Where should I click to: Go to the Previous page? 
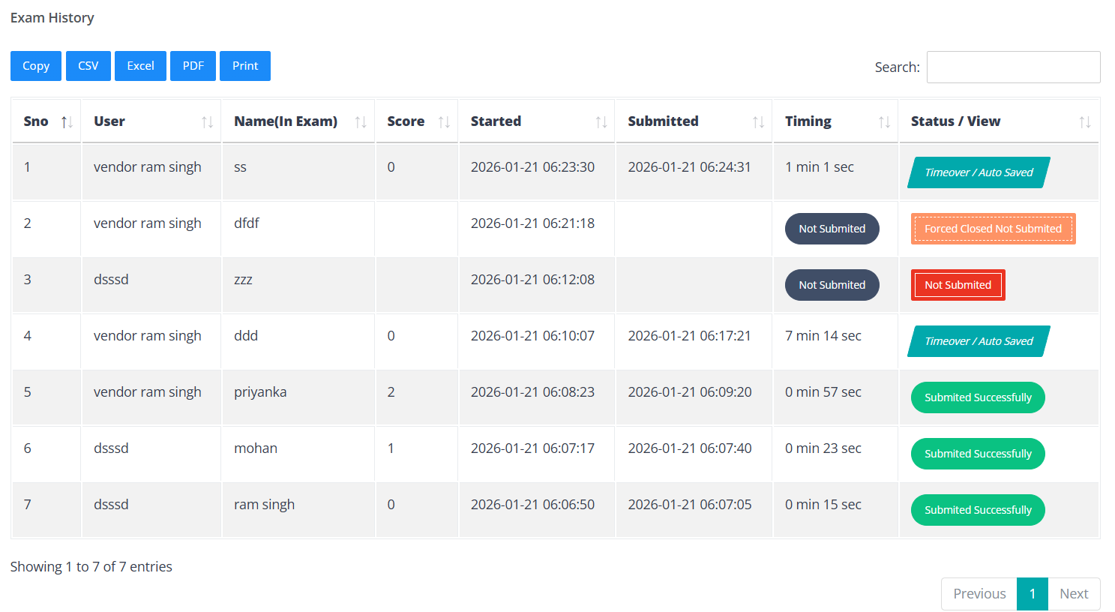(979, 594)
